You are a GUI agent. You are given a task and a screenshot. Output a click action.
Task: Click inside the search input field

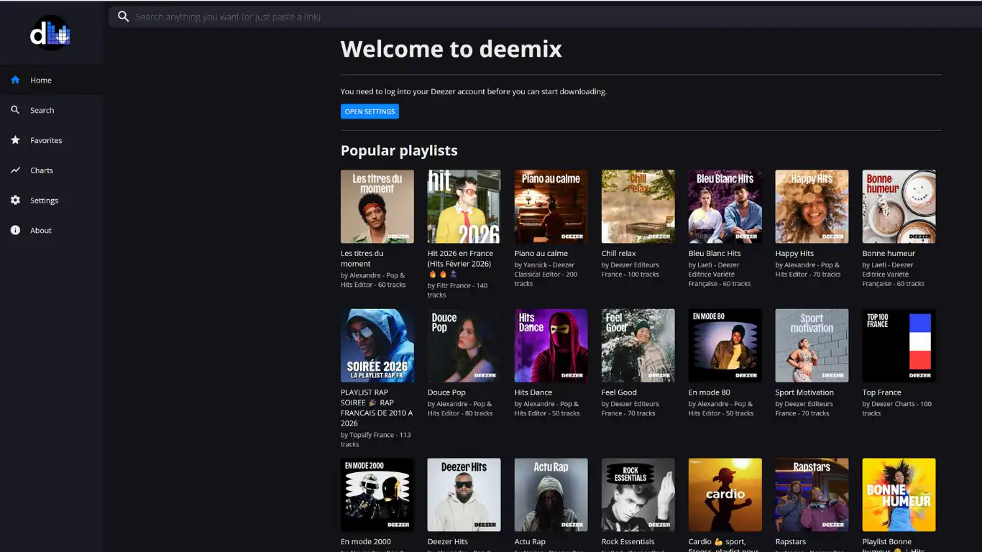pos(431,16)
